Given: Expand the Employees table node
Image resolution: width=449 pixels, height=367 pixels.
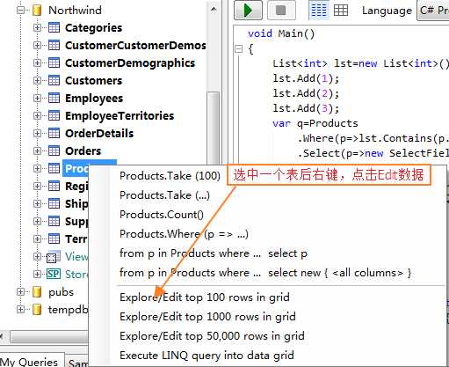Looking at the screenshot, I should coord(37,99).
